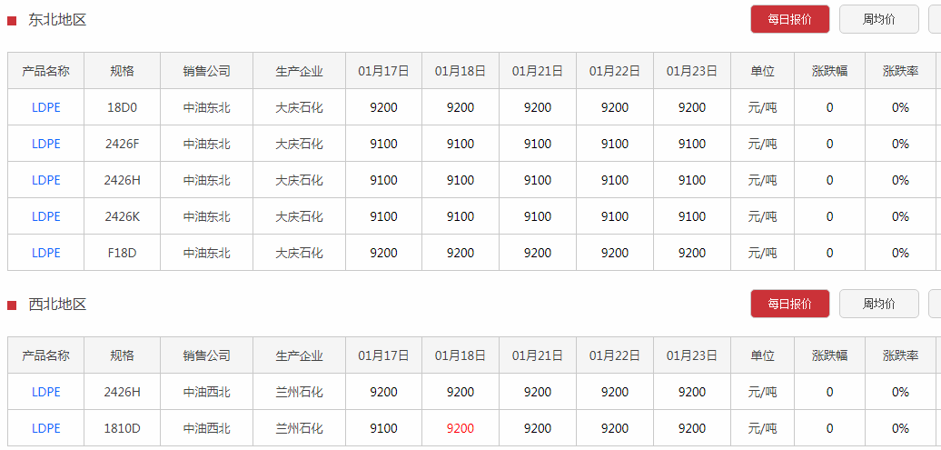Open LDPE link in 兰州石化 2426H row
This screenshot has height=450, width=941.
[x=46, y=392]
